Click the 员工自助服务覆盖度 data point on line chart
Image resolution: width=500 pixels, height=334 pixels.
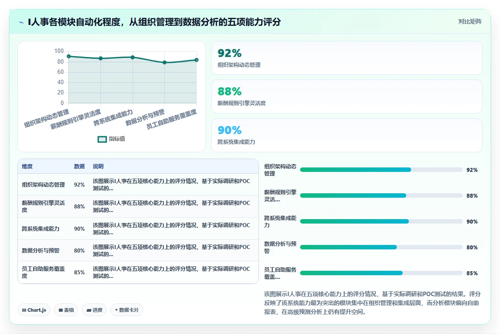[196, 60]
